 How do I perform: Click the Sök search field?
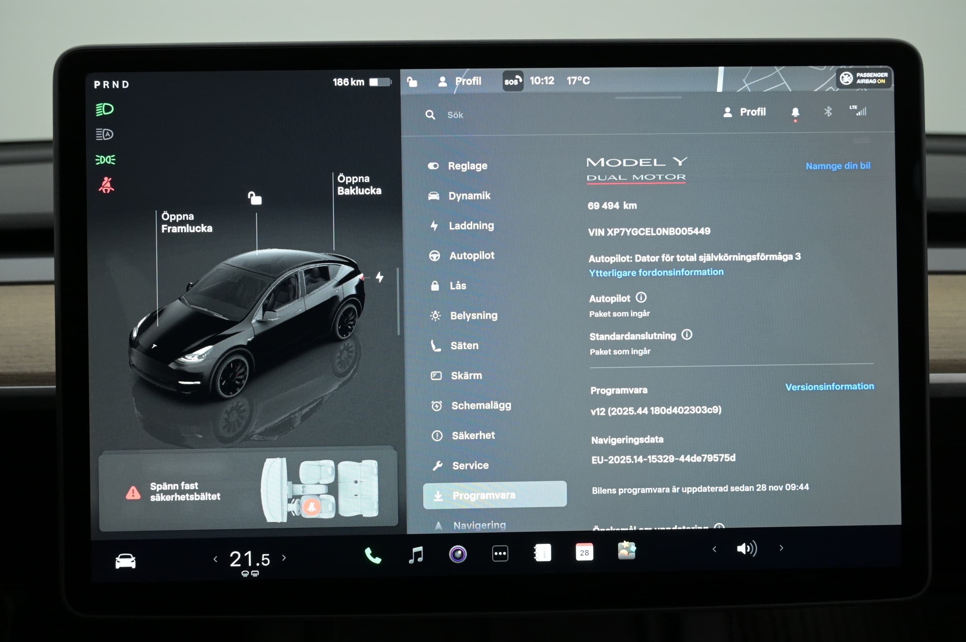pyautogui.click(x=455, y=115)
